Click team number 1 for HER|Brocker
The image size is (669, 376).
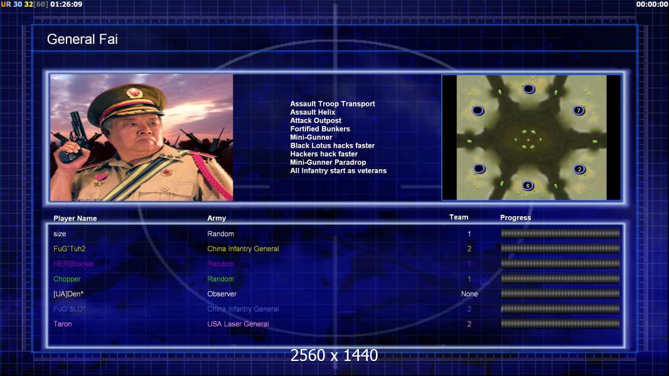click(469, 264)
